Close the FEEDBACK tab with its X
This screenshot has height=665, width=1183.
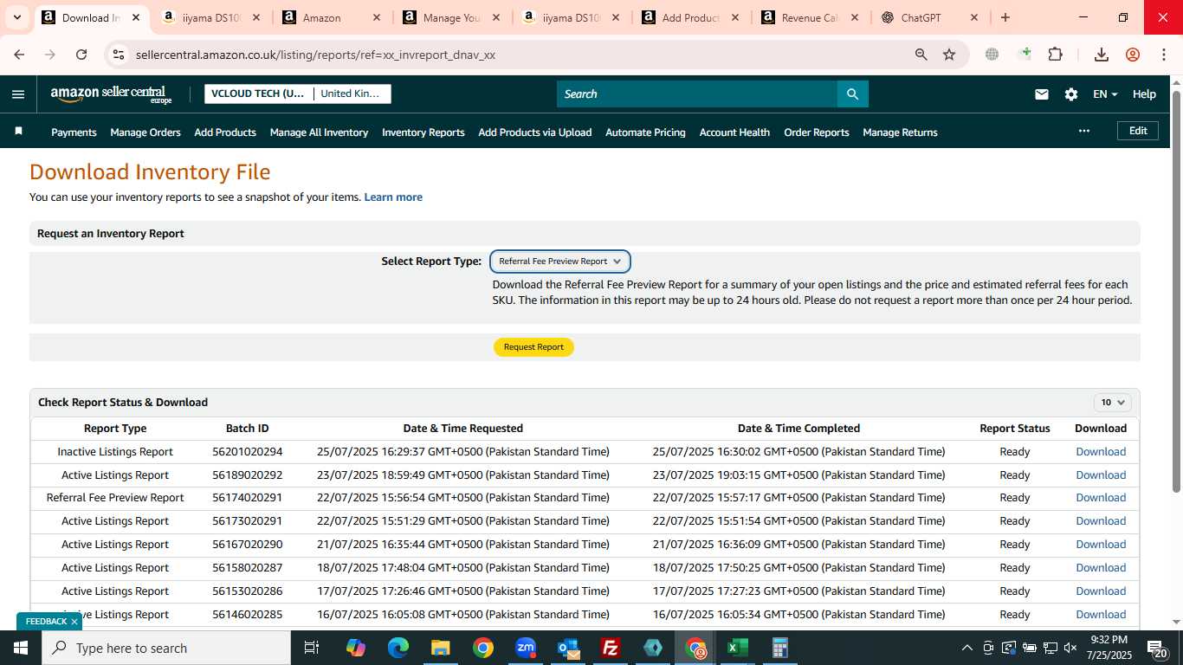coord(74,622)
